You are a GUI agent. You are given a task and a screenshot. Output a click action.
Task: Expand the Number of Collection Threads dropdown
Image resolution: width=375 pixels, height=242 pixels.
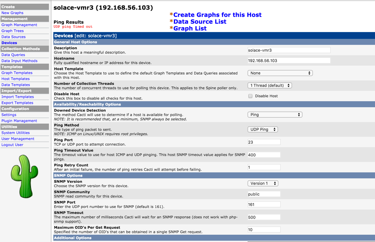(x=270, y=86)
